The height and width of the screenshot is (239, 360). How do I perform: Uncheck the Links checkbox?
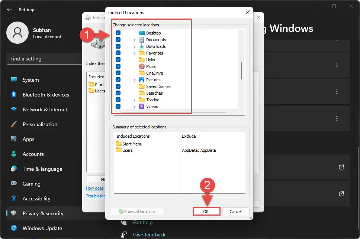(118, 60)
